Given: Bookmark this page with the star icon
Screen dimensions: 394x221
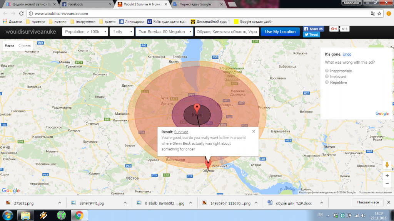Looking at the screenshot, I should click(x=379, y=13).
